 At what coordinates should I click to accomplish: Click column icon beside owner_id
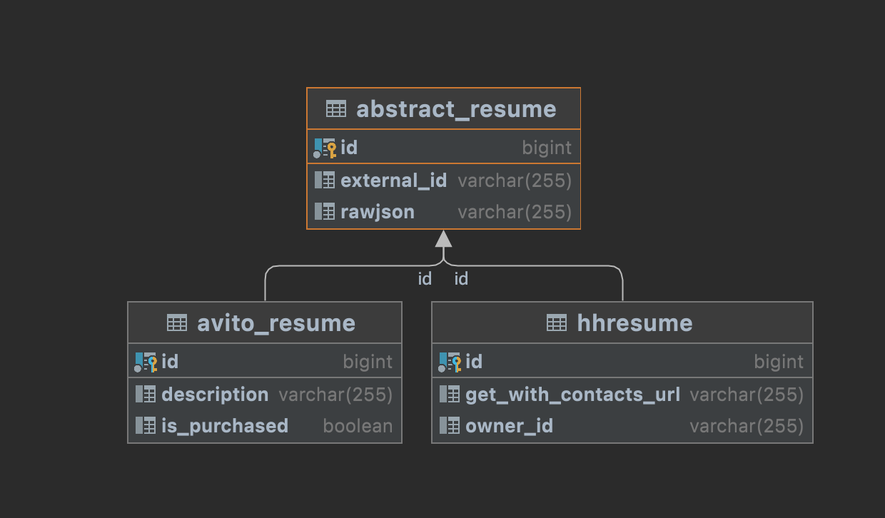(x=450, y=426)
